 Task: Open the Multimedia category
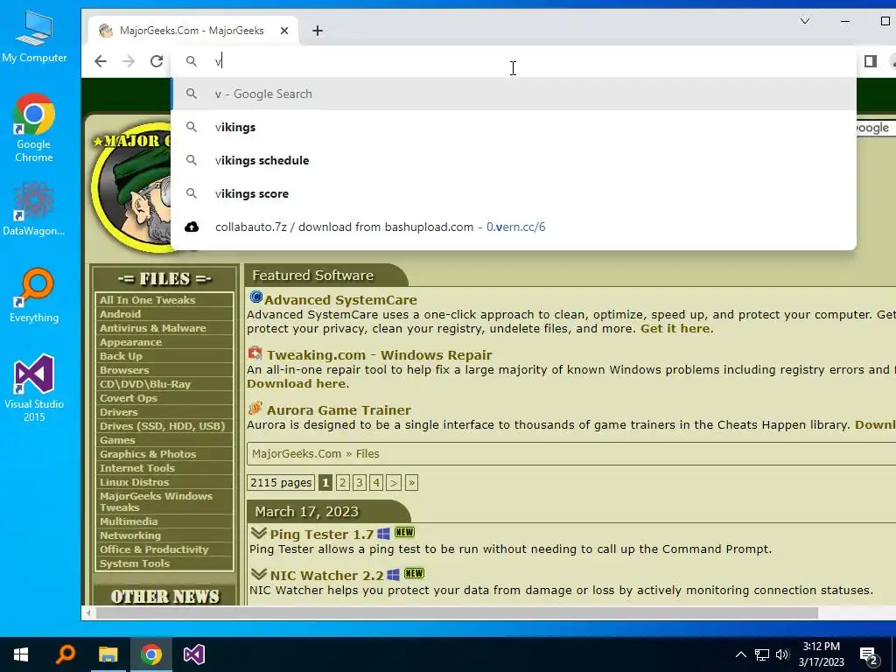tap(129, 521)
